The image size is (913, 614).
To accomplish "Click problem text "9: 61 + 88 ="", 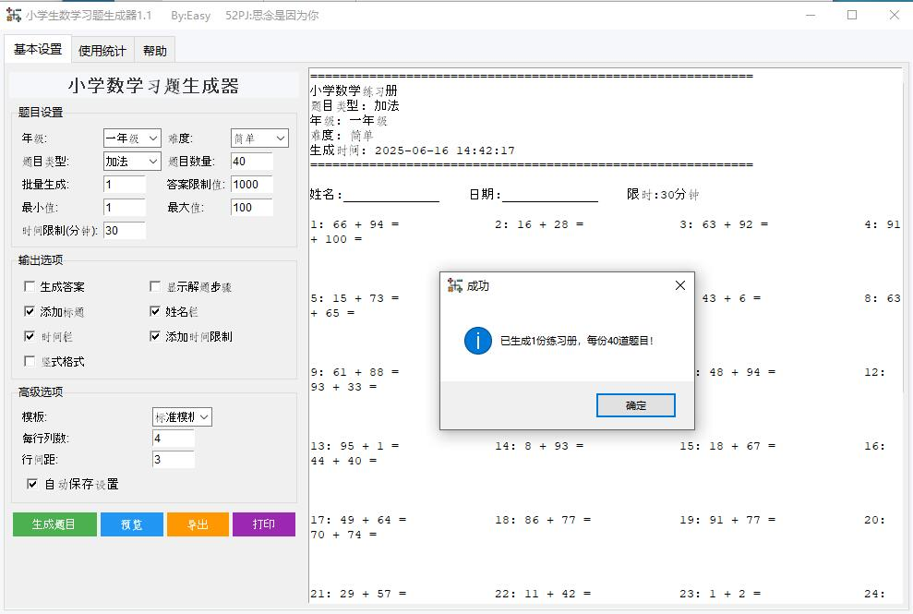I will click(x=354, y=372).
